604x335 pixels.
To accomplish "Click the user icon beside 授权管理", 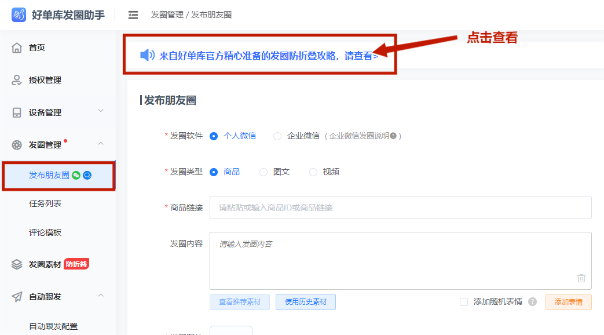I will (17, 80).
